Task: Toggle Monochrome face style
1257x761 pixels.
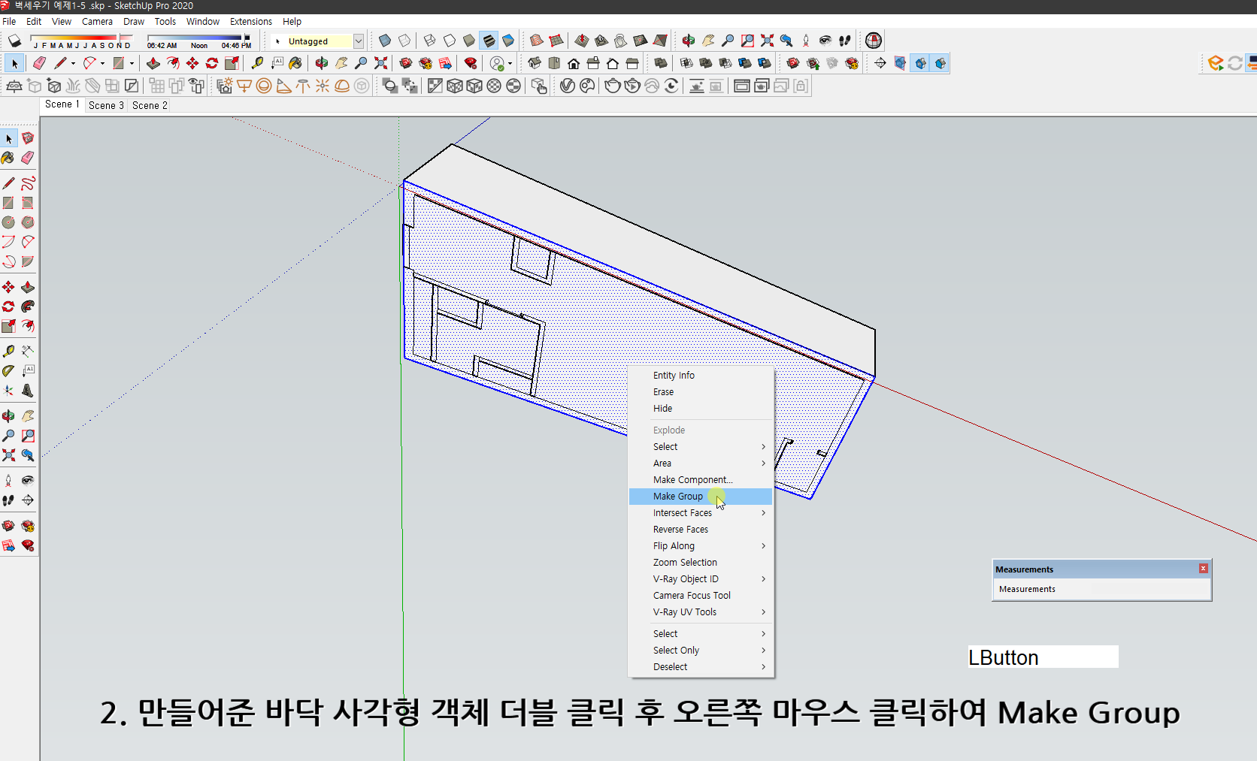Action: click(509, 41)
